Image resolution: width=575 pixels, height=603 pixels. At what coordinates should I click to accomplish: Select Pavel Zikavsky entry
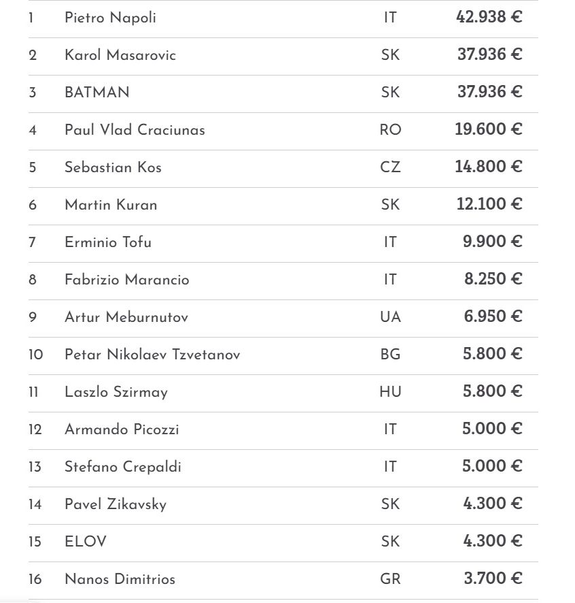point(115,504)
